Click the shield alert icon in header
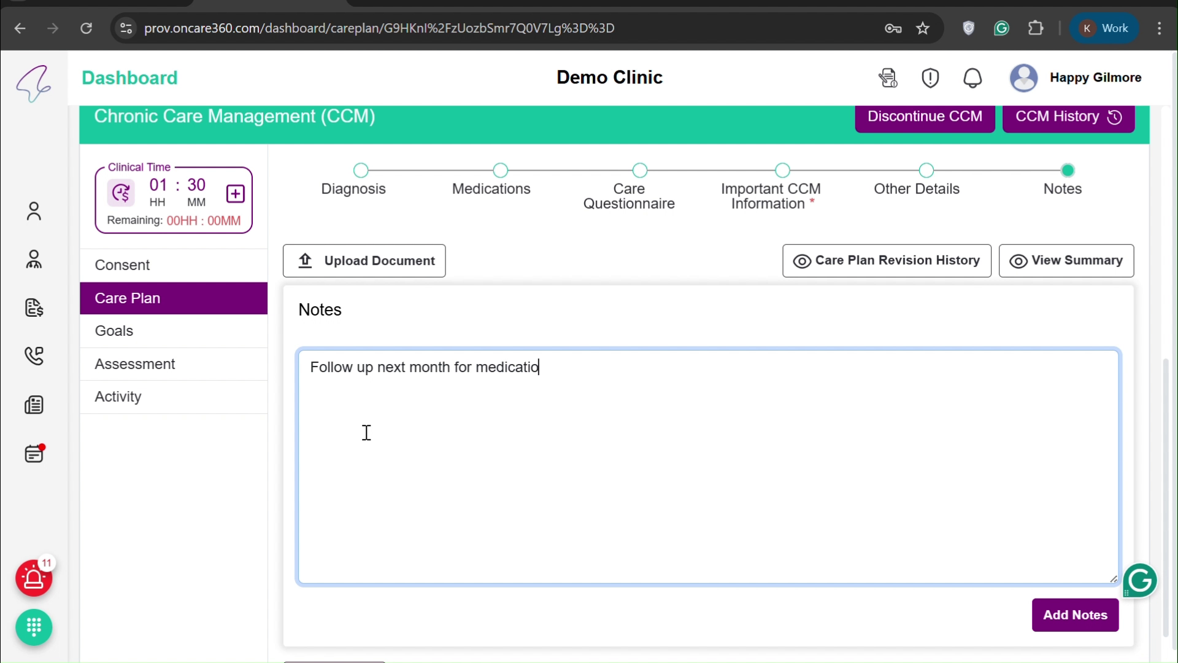The width and height of the screenshot is (1178, 663). [930, 78]
